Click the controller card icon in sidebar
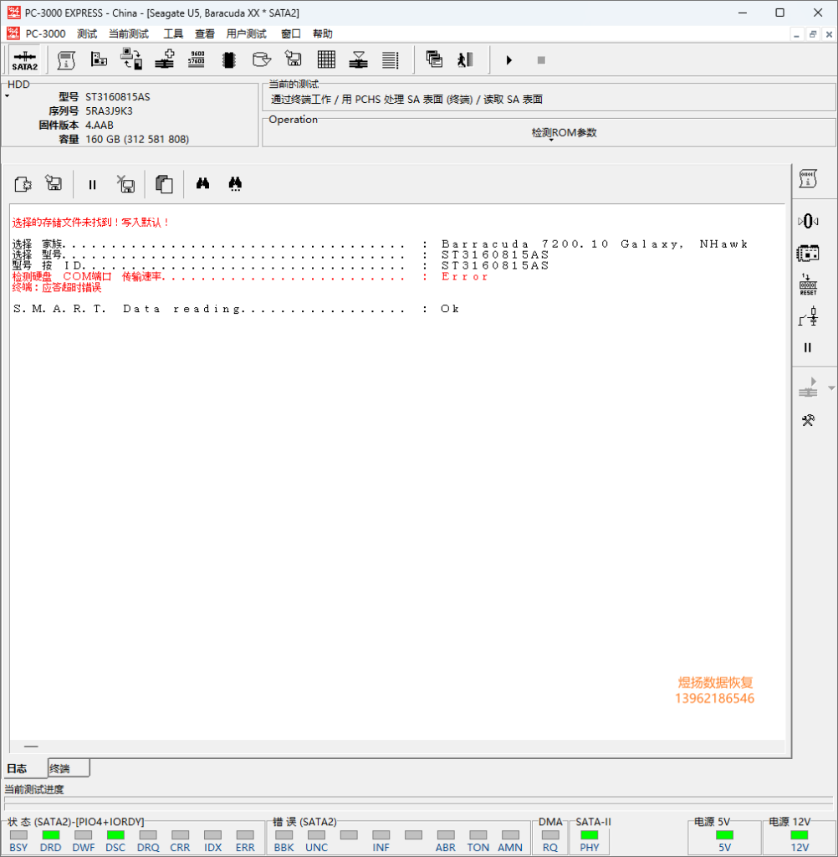The image size is (838, 857). 808,253
